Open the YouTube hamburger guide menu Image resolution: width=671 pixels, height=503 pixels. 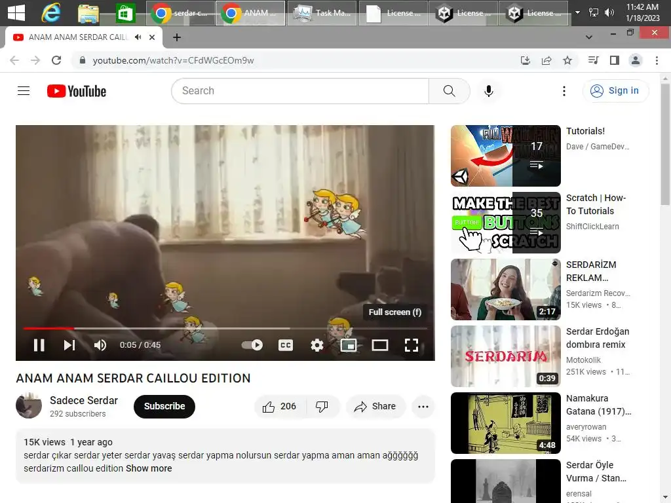[24, 90]
